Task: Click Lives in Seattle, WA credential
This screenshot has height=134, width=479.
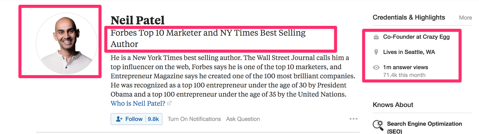Action: 409,52
